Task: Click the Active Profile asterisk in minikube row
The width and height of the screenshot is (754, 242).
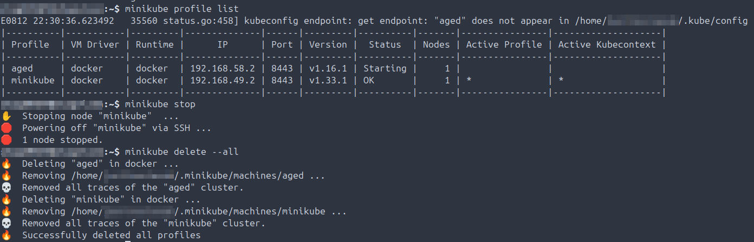Action: pyautogui.click(x=469, y=80)
